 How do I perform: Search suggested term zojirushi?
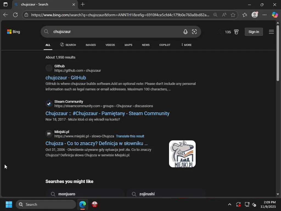click(166, 194)
